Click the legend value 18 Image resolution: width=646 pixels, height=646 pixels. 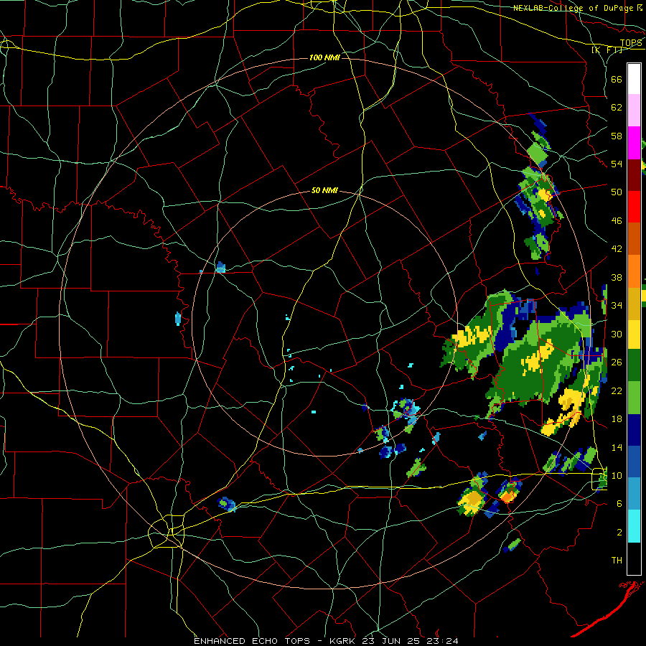click(617, 419)
